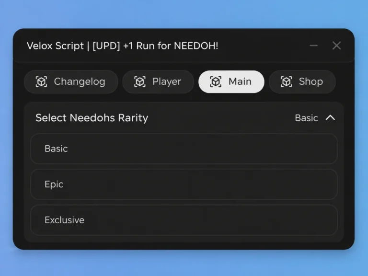
Task: Select the Main tab label
Action: [240, 81]
